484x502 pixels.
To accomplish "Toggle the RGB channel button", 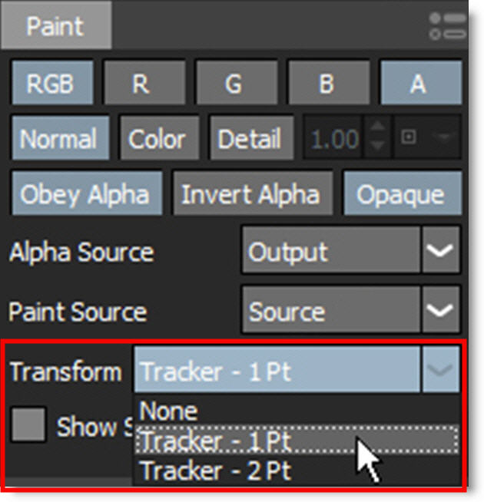I will point(49,84).
